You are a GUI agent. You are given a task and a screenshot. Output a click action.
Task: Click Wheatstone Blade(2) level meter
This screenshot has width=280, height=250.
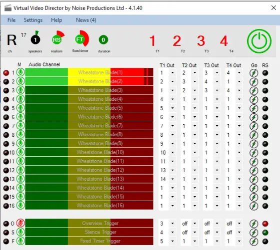(89, 81)
